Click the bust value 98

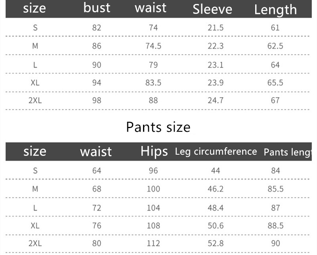[97, 101]
